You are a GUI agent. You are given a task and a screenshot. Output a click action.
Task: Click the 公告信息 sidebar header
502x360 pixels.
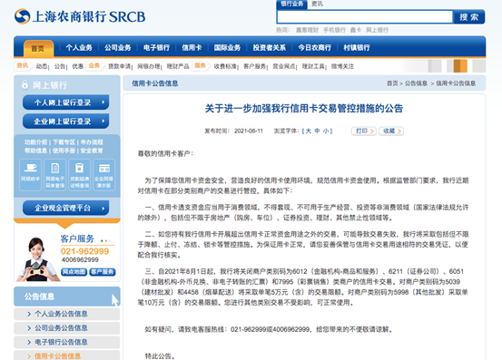pos(66,297)
